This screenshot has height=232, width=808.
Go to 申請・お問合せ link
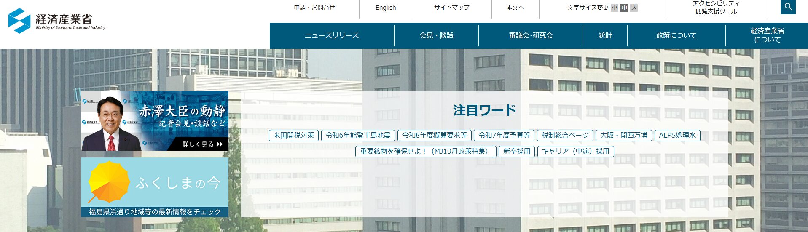(x=314, y=8)
